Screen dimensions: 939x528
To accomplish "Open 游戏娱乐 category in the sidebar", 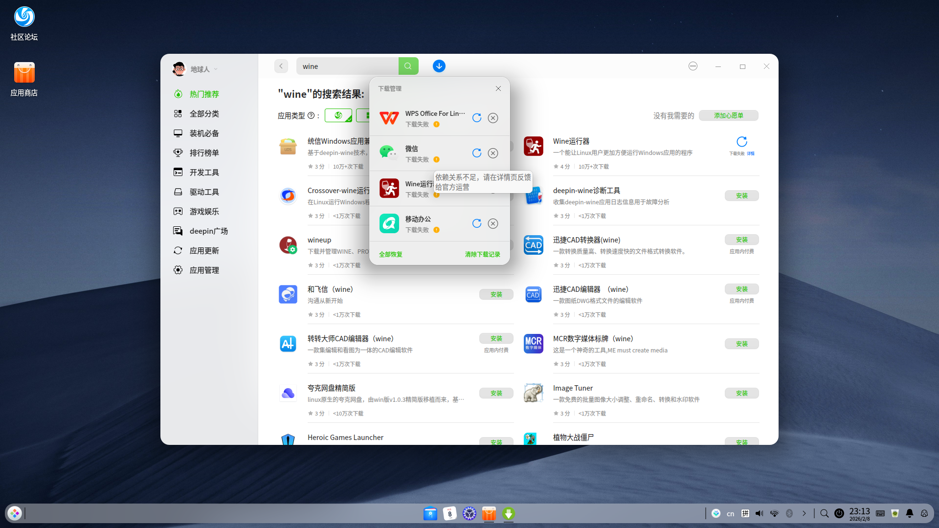I will tap(204, 211).
